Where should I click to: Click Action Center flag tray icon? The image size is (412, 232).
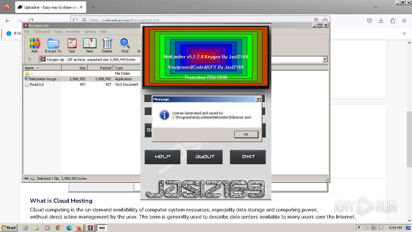tap(382, 228)
